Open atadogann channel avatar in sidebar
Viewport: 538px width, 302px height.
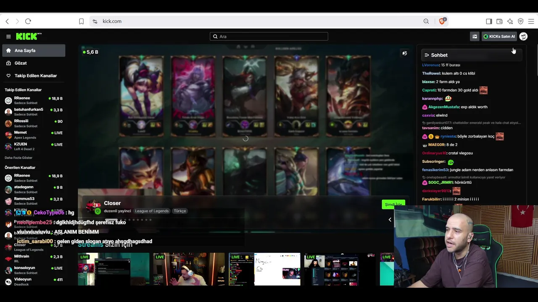tap(8, 189)
